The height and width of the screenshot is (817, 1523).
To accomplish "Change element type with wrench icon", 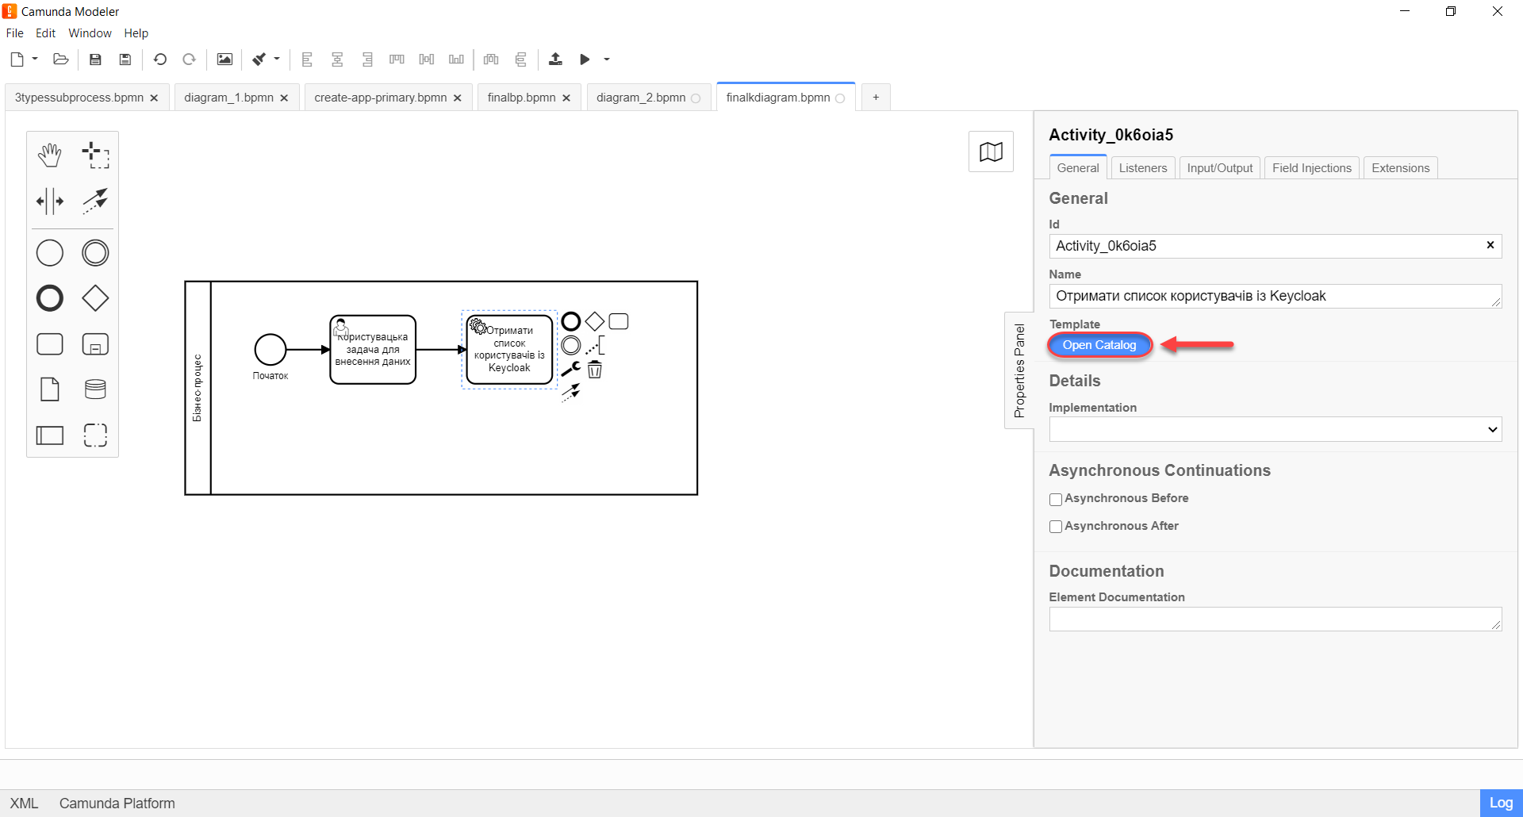I will pyautogui.click(x=571, y=369).
